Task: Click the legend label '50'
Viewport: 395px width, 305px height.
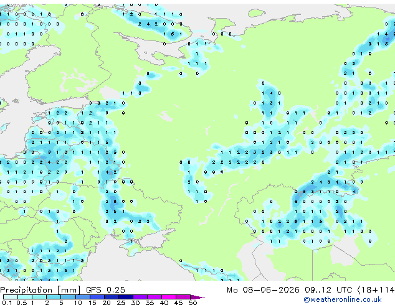Action: (193, 303)
